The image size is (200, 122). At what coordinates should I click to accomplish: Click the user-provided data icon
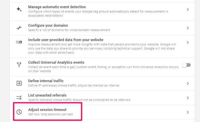19,42
